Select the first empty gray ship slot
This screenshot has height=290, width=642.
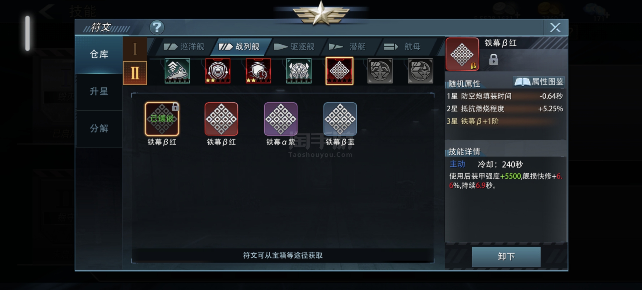point(380,71)
